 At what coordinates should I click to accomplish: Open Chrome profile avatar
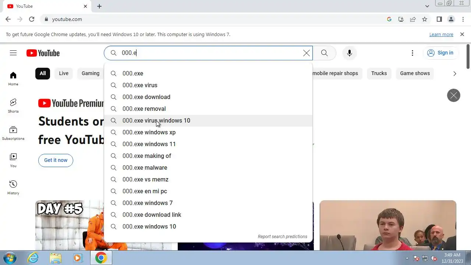click(451, 19)
